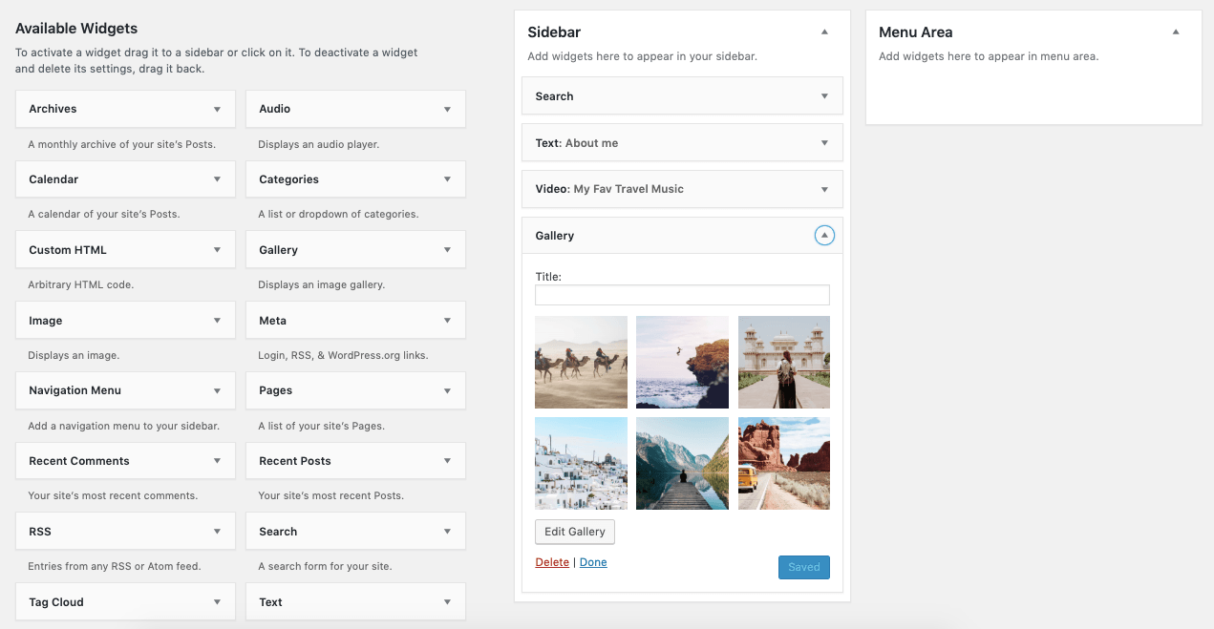Collapse the Gallery widget settings

[x=823, y=235]
